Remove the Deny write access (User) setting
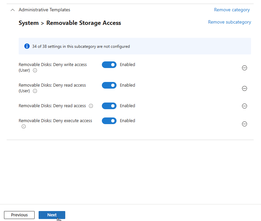 click(x=244, y=68)
